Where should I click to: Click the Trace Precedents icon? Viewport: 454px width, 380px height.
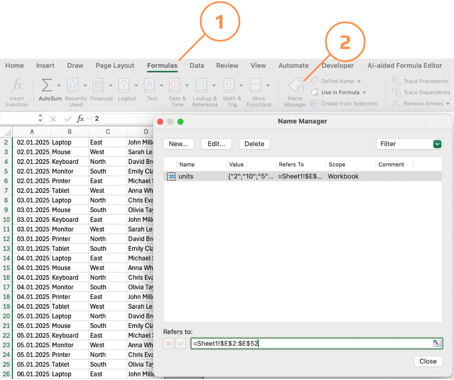[396, 81]
